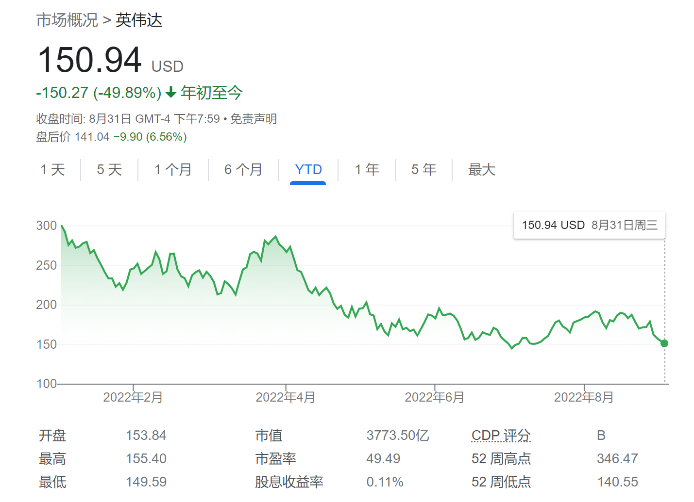Show the 5 年 chart range
This screenshot has width=694, height=502.
tap(424, 170)
